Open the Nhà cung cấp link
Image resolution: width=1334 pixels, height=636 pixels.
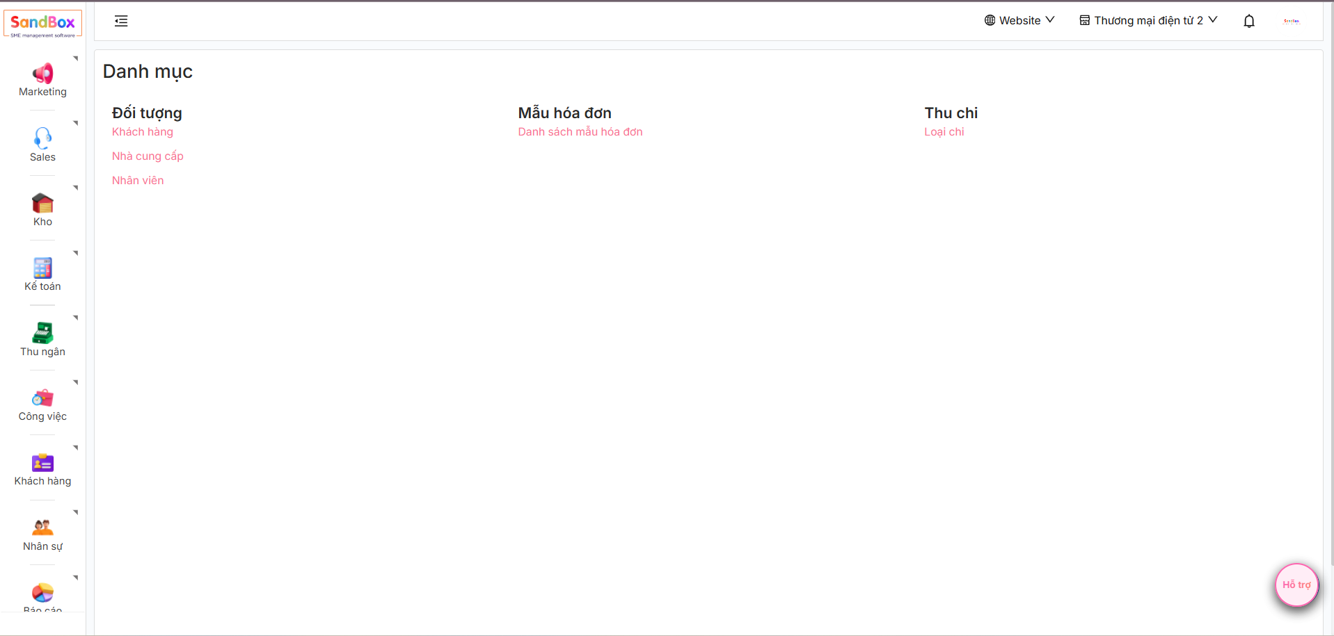point(148,156)
